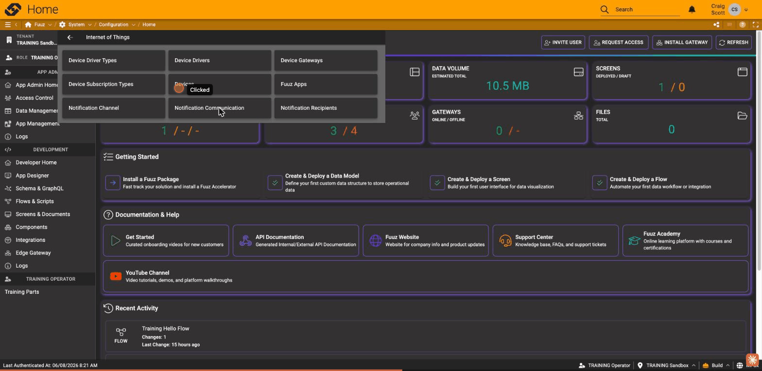The image size is (762, 371).
Task: Click the REQUEST ACCESS button
Action: pos(618,42)
